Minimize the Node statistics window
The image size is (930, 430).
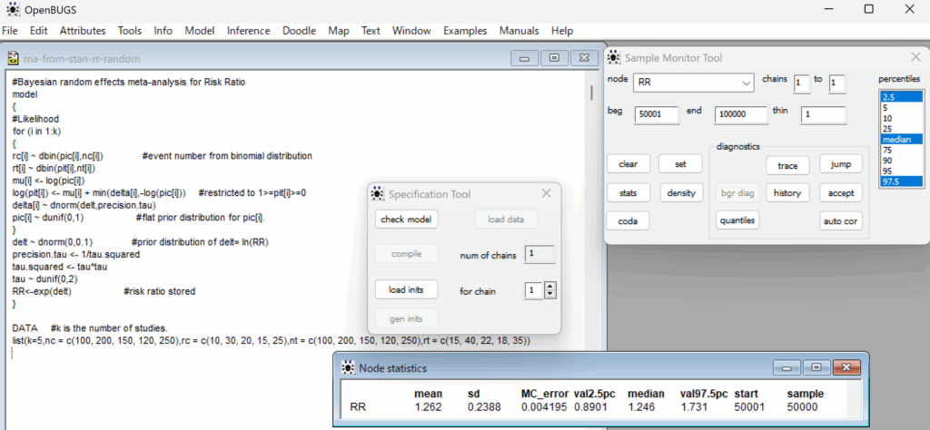(787, 367)
